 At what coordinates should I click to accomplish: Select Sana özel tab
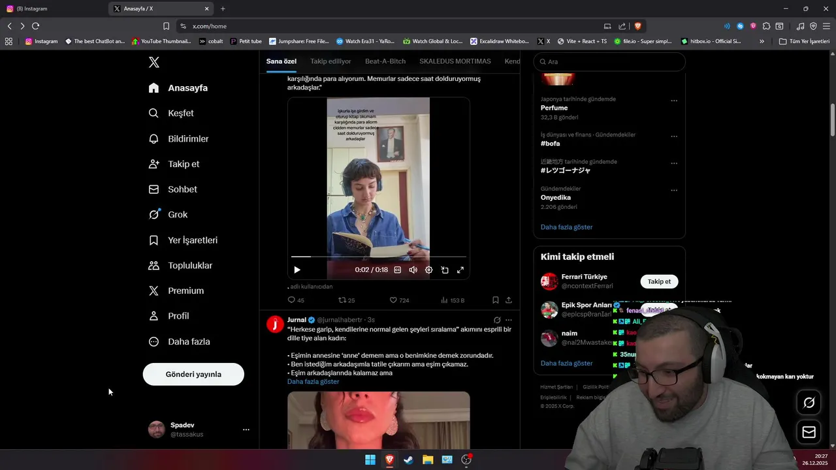[281, 61]
